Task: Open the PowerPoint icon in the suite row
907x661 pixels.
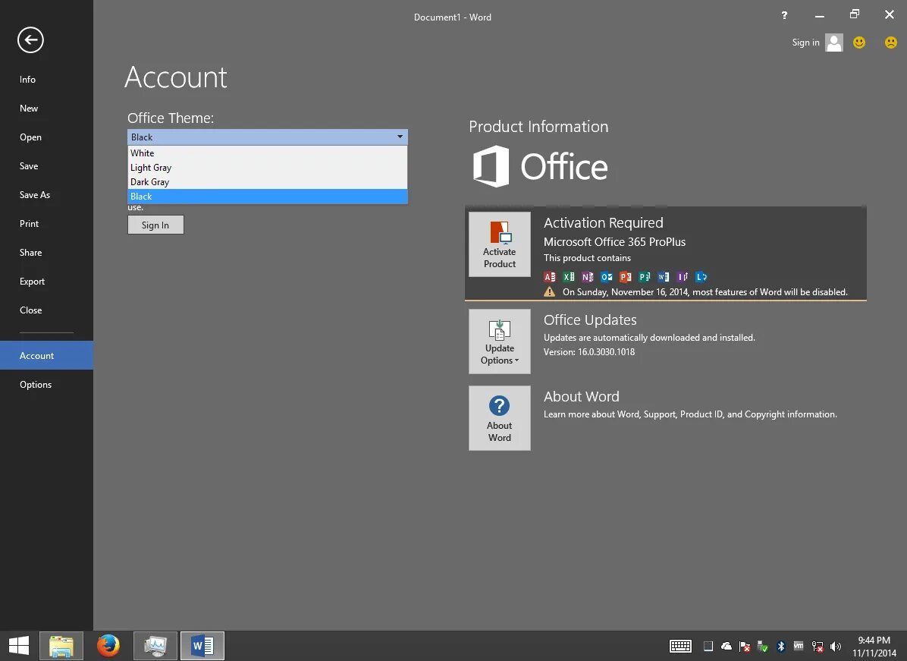Action: point(625,276)
